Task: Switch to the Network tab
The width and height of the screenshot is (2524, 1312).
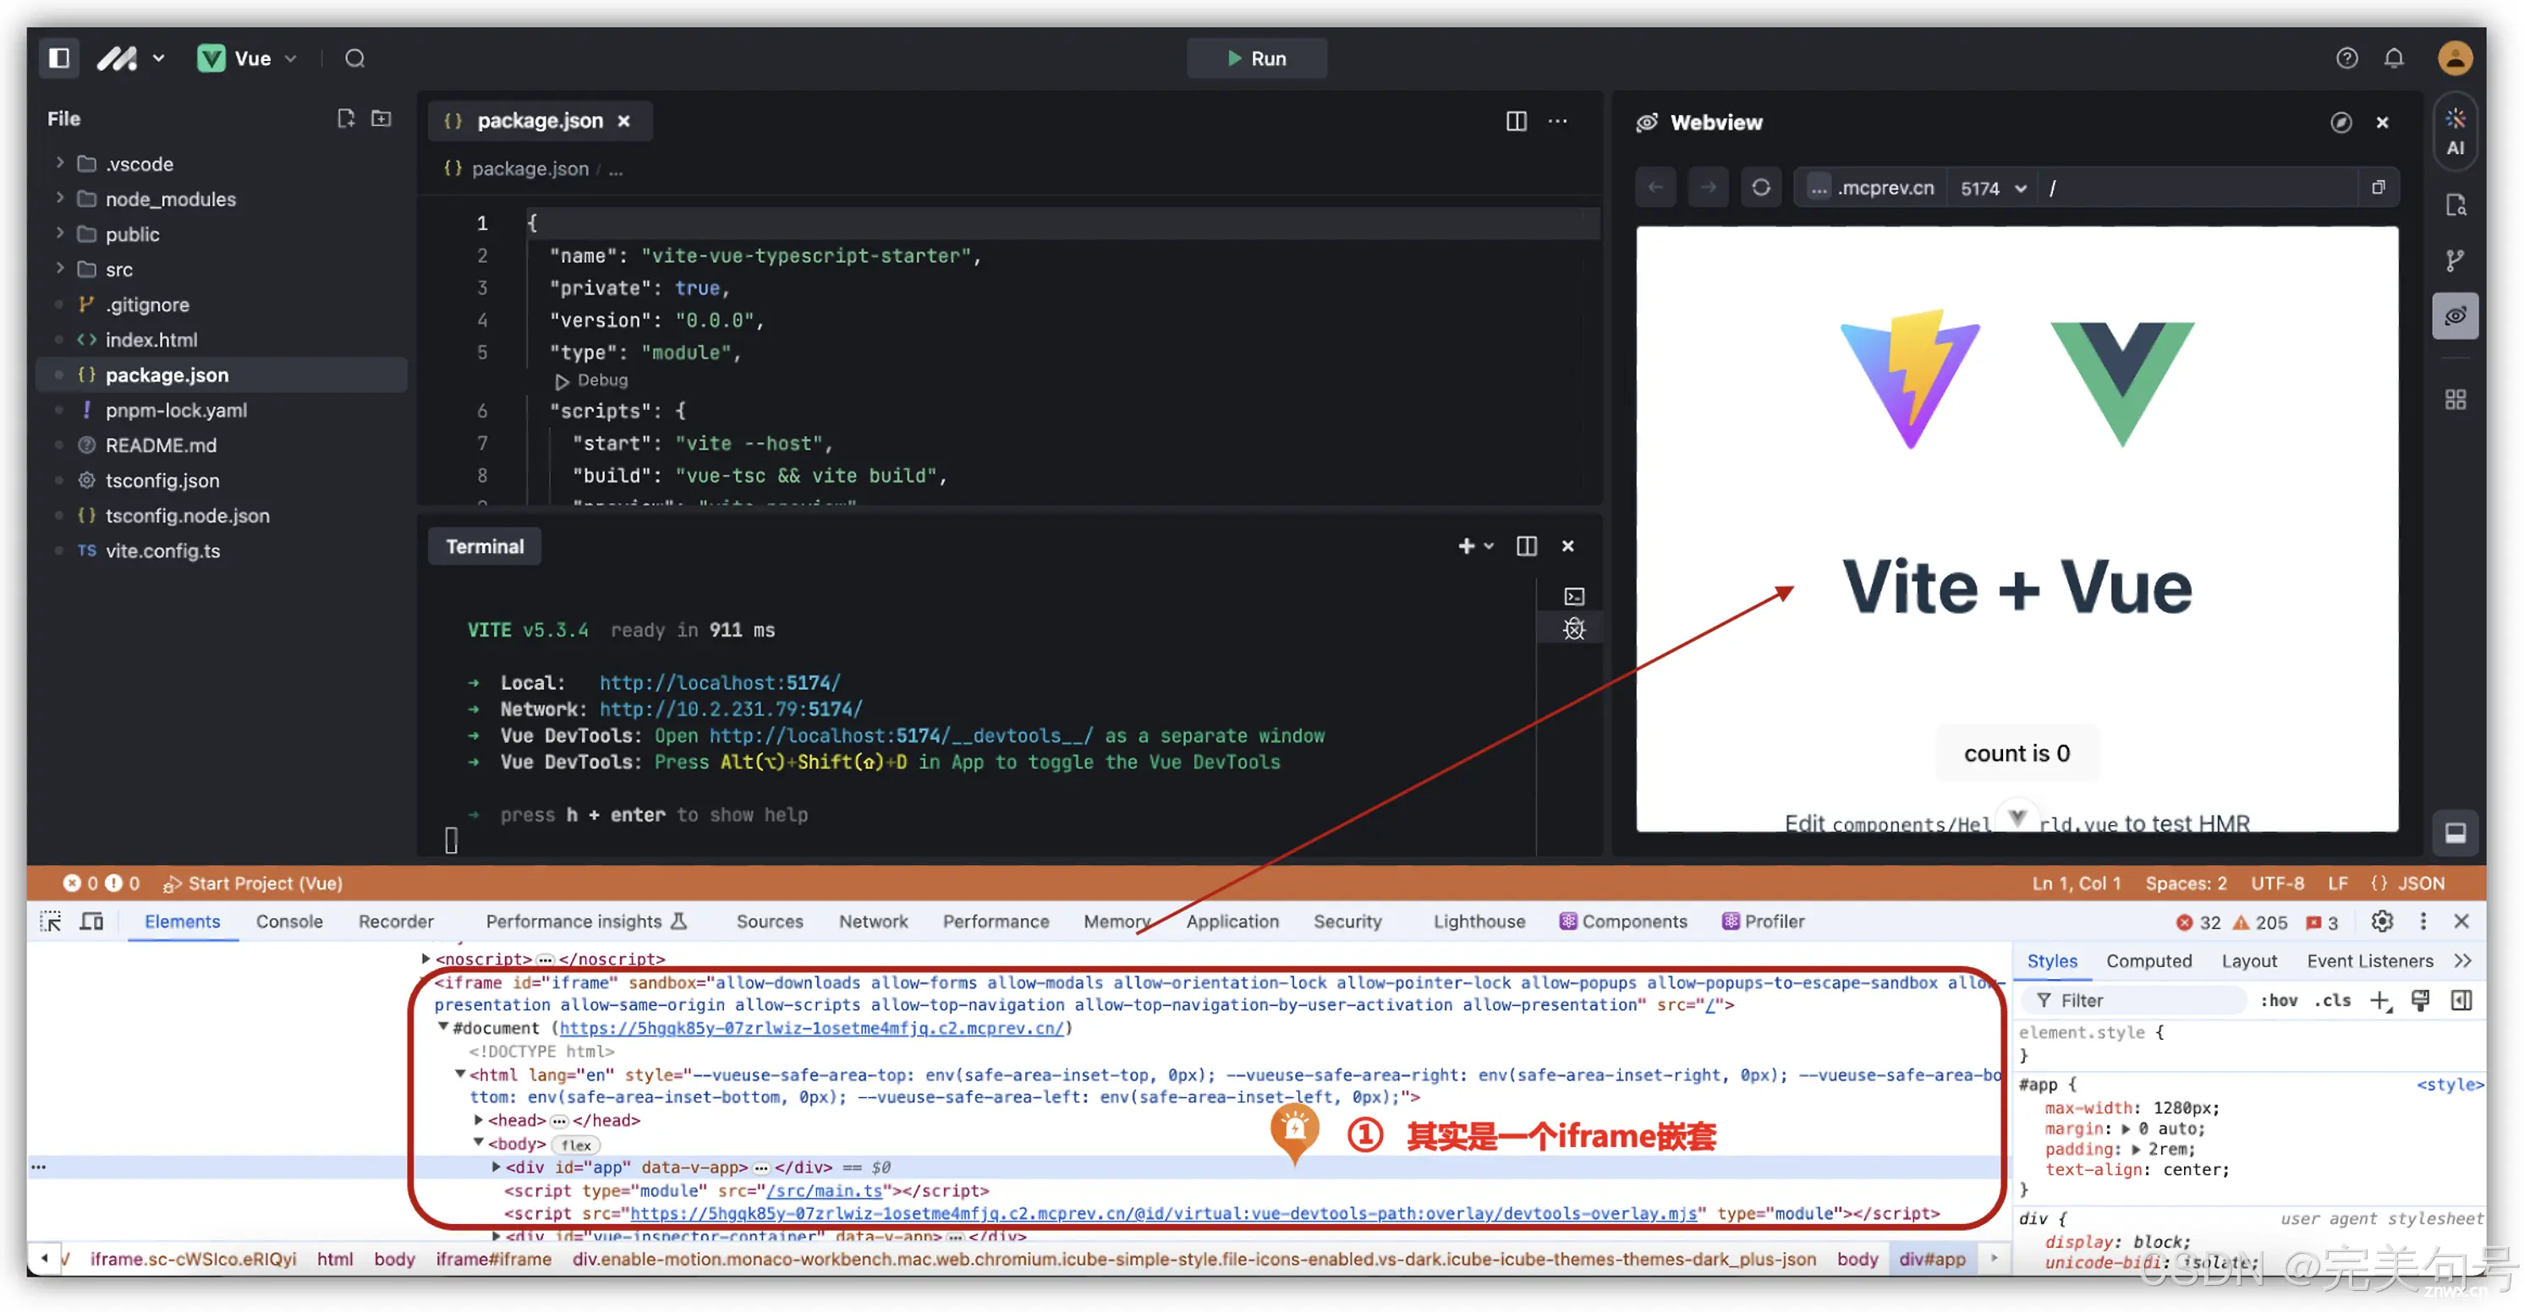Action: click(873, 921)
